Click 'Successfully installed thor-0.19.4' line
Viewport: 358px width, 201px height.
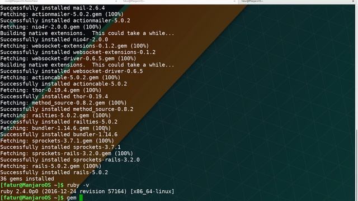tap(54, 97)
